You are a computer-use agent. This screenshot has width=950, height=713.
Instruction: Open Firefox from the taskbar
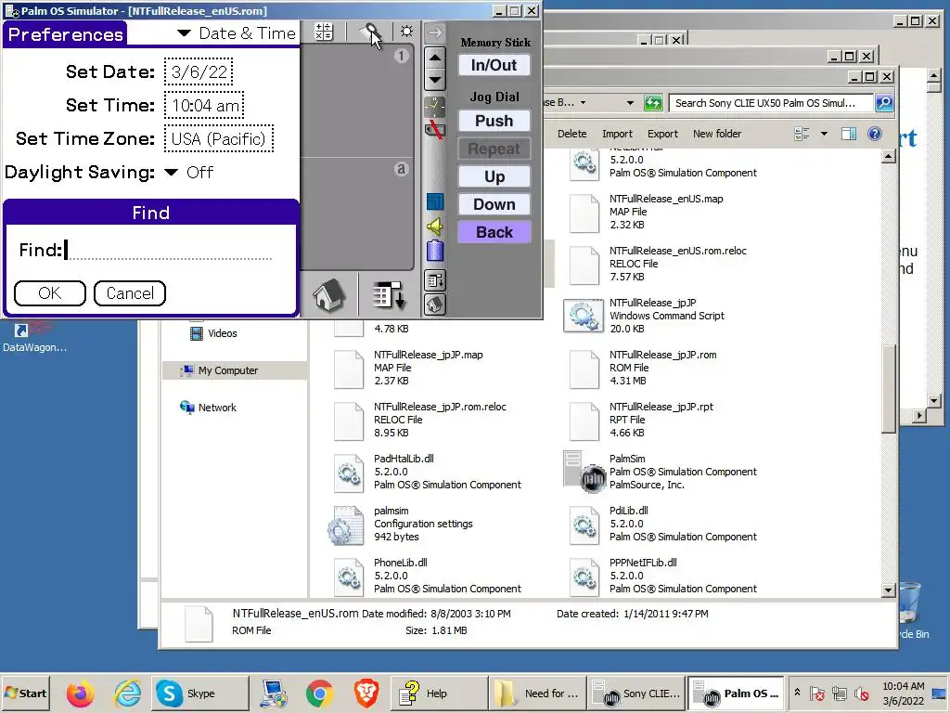coord(80,693)
